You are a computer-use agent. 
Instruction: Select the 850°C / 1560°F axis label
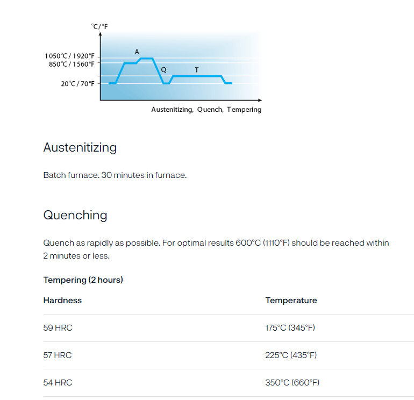pyautogui.click(x=72, y=64)
